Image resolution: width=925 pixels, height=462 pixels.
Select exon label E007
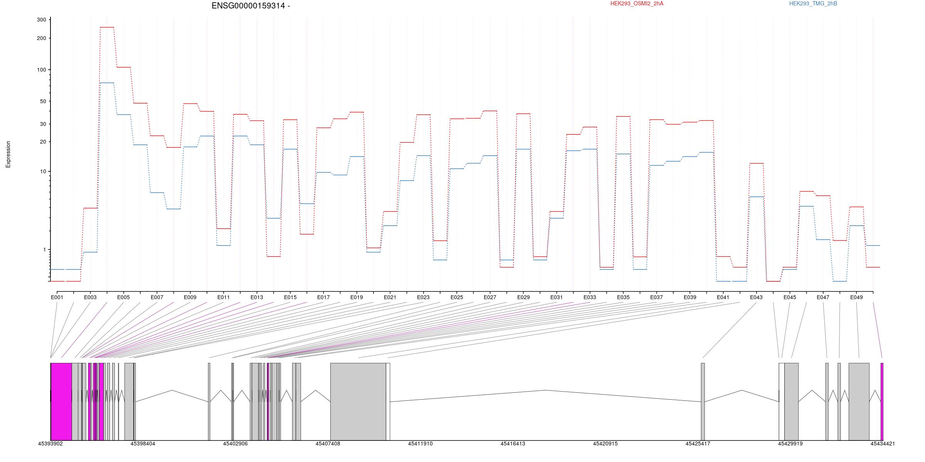click(x=157, y=297)
